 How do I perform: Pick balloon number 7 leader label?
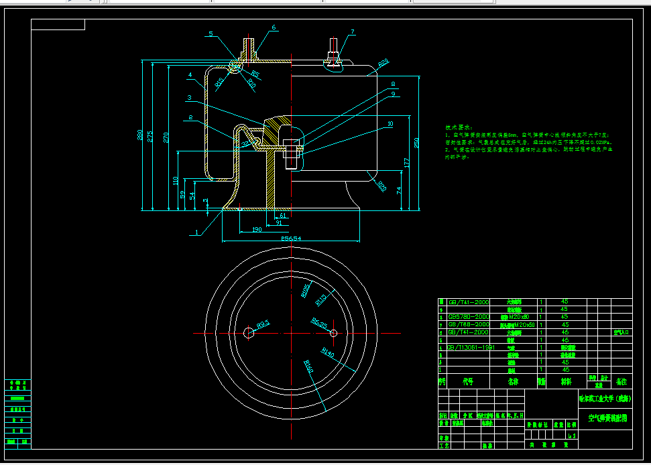[353, 32]
